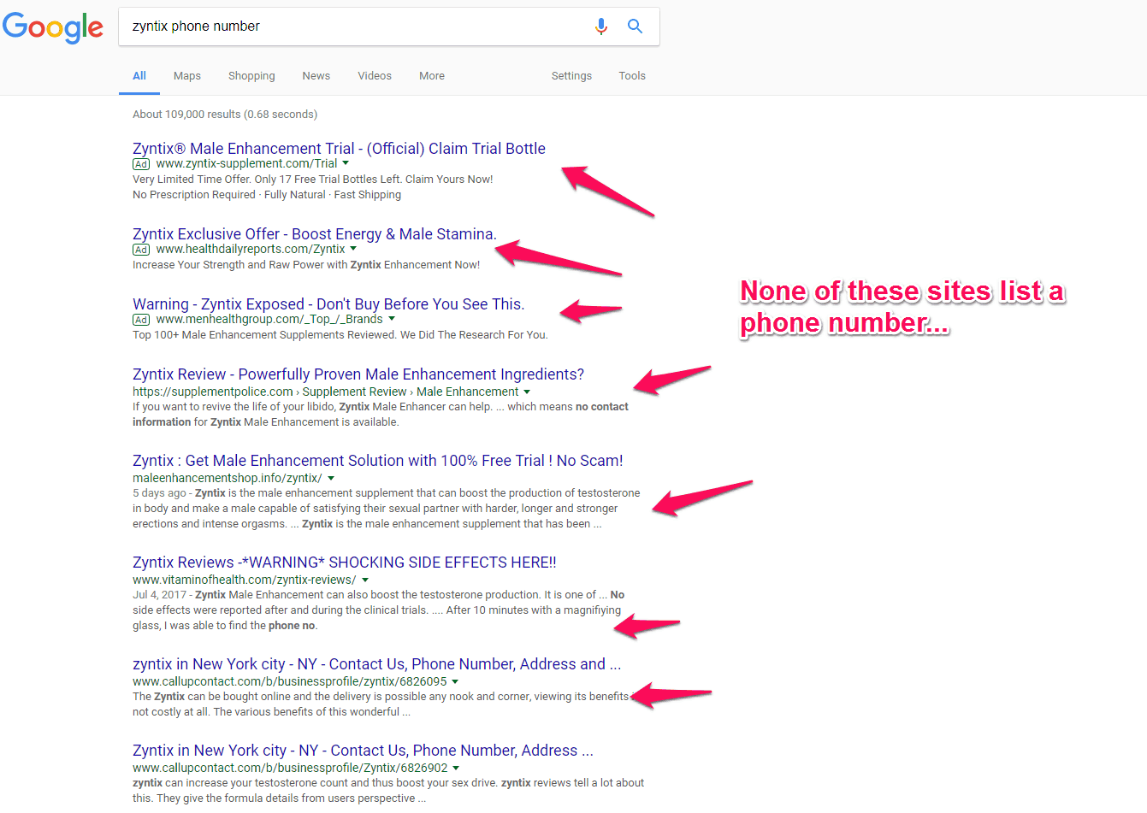This screenshot has width=1147, height=813.
Task: Expand dropdown arrow next to vitaminofhealth.com URL
Action: tap(365, 580)
